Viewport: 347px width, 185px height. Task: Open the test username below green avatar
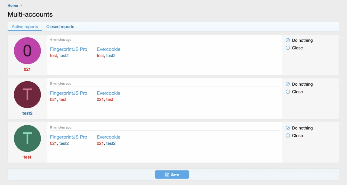coord(27,157)
